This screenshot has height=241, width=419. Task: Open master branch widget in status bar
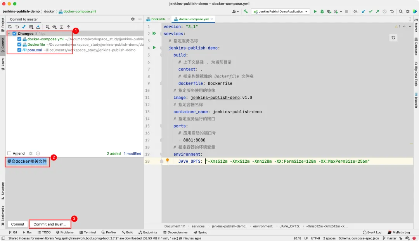(390, 238)
